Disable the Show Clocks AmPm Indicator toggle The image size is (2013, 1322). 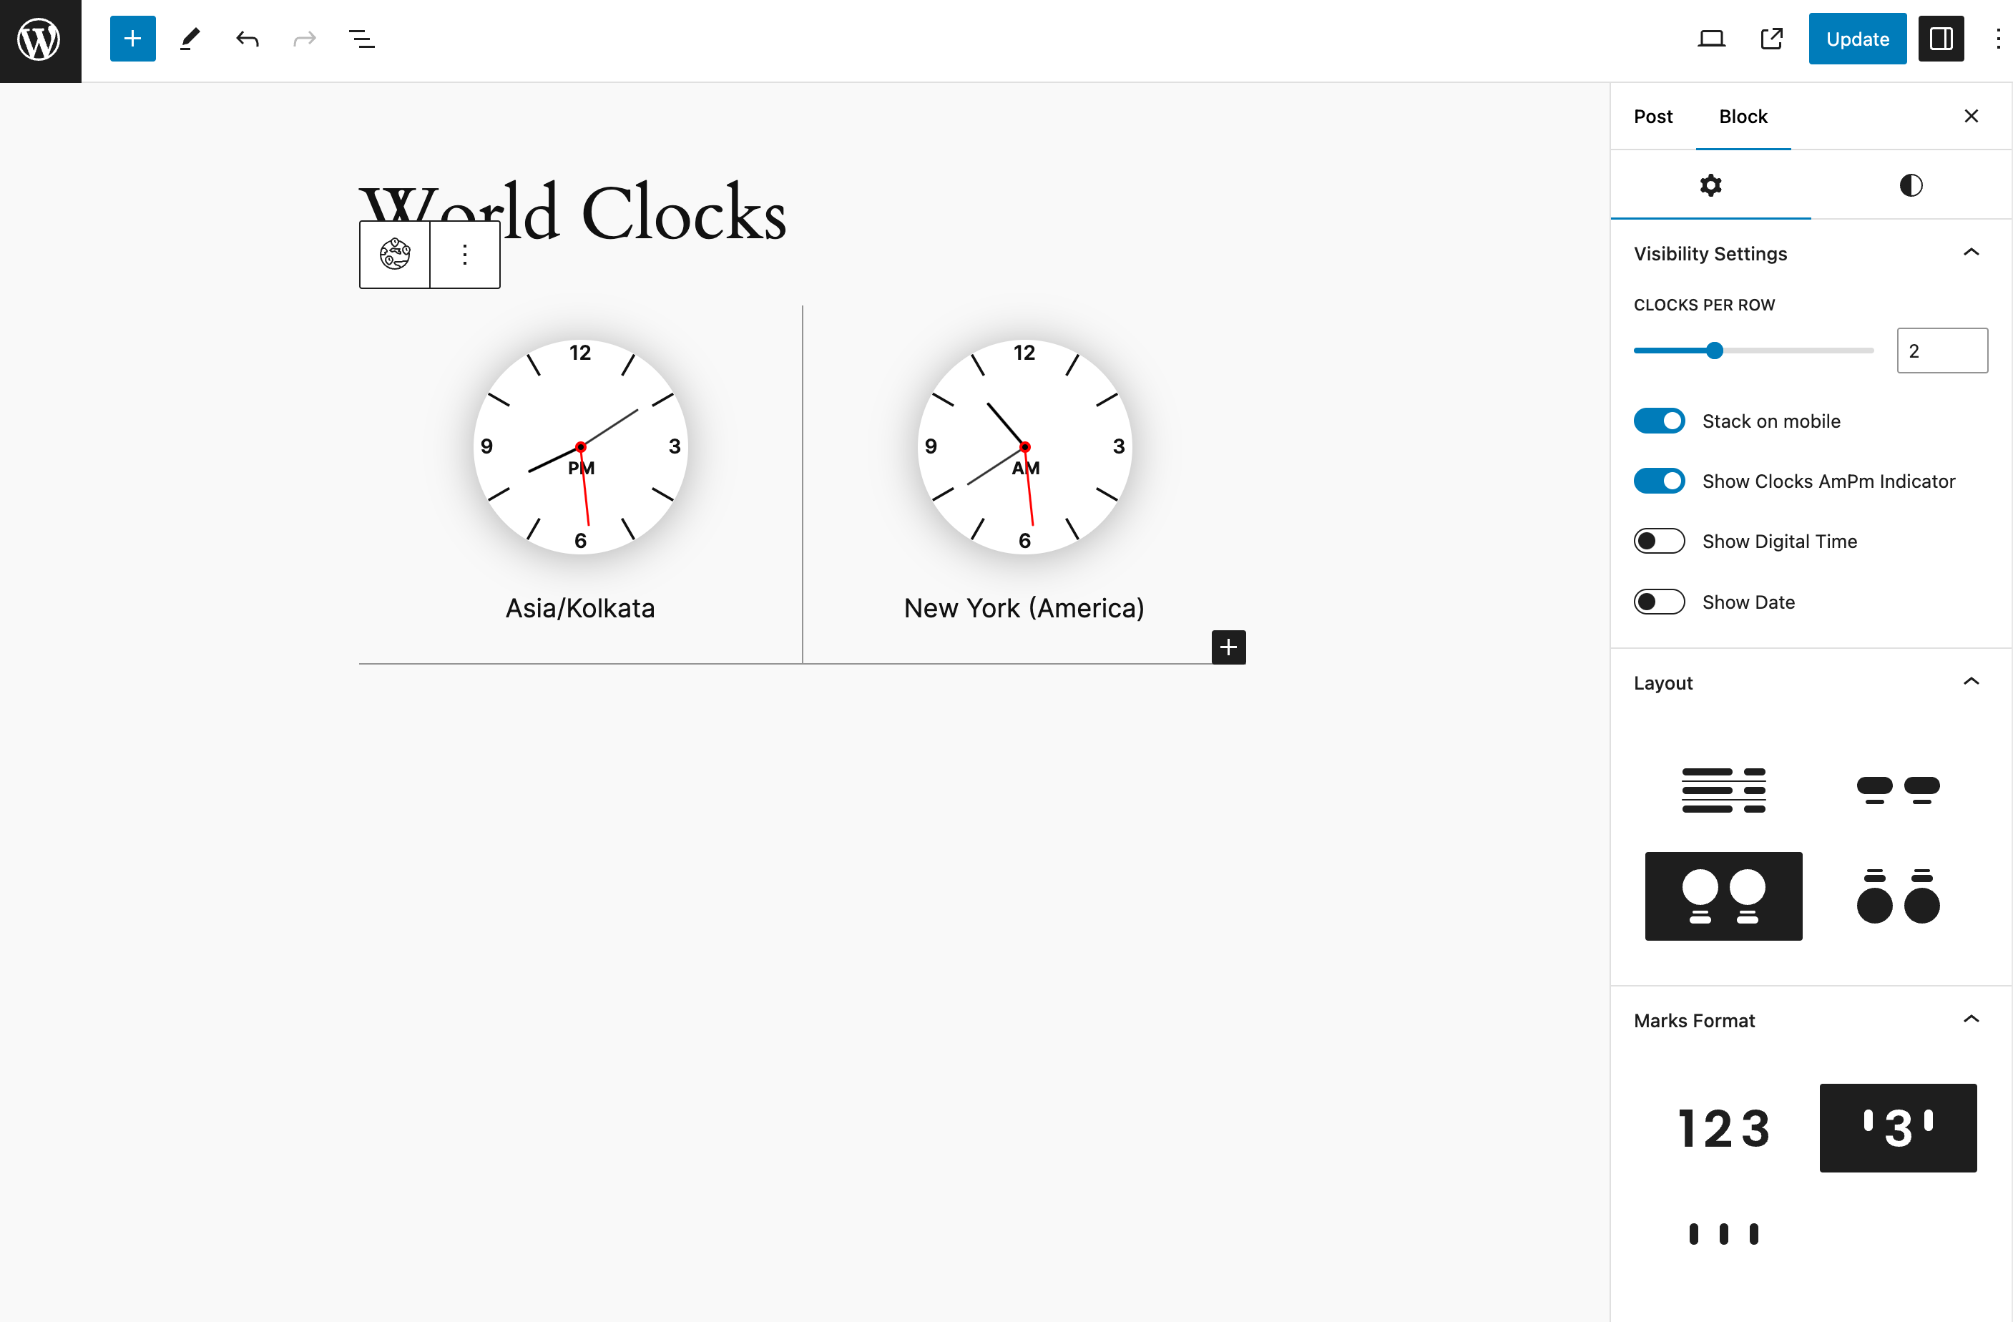pos(1657,481)
